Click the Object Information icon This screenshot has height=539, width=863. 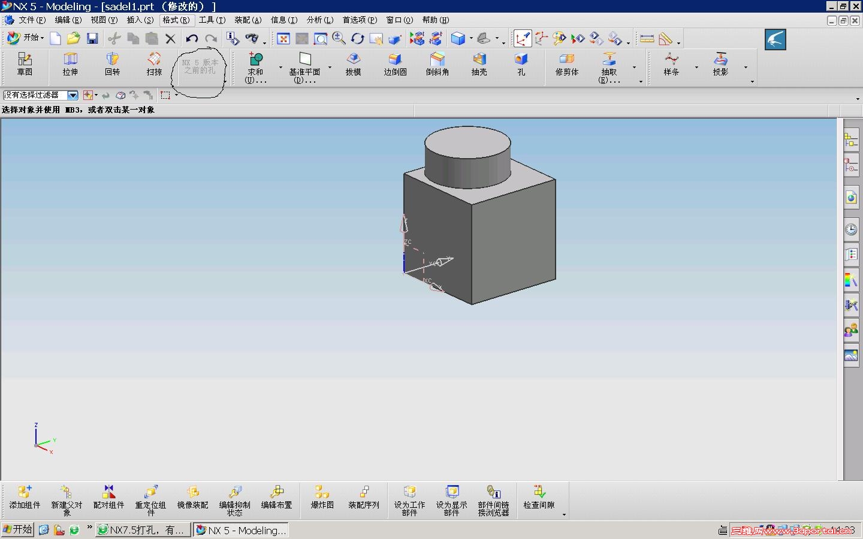coord(233,39)
